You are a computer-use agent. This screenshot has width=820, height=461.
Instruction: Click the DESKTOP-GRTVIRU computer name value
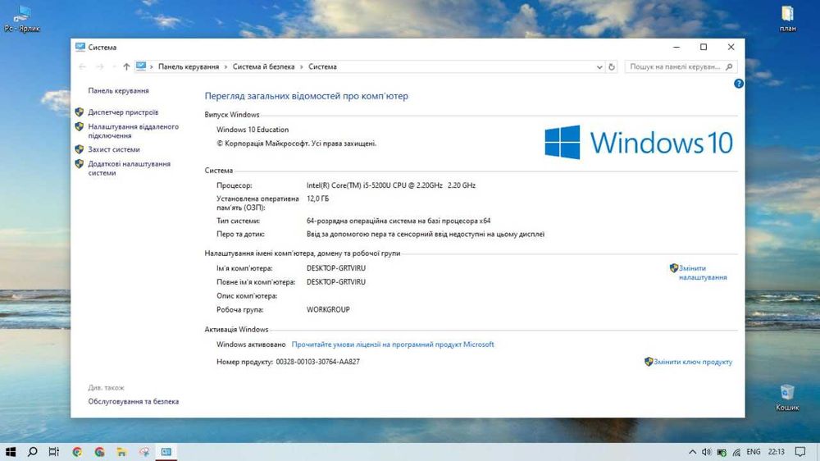[x=336, y=268]
